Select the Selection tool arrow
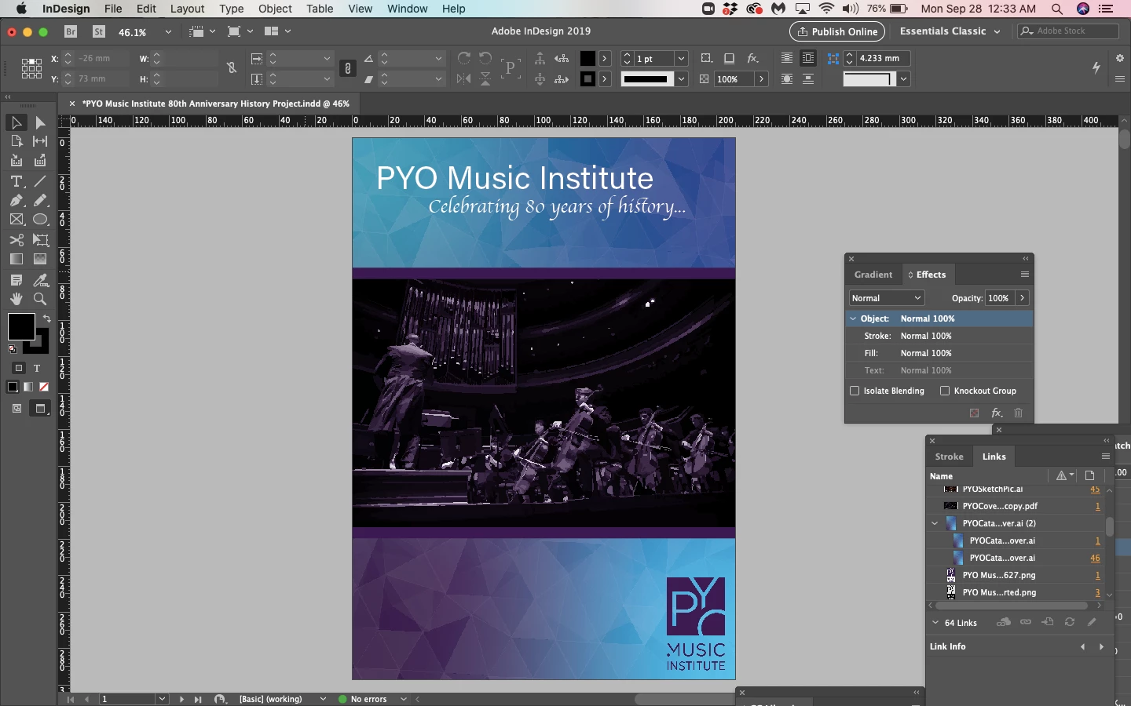Viewport: 1131px width, 706px height. tap(16, 122)
